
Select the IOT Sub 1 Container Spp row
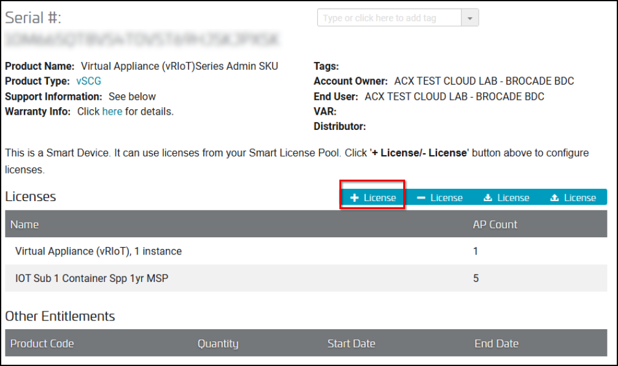point(306,278)
